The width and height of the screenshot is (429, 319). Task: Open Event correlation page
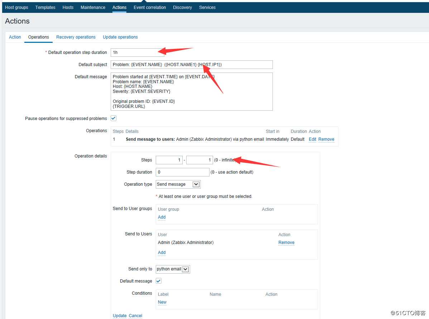(150, 8)
